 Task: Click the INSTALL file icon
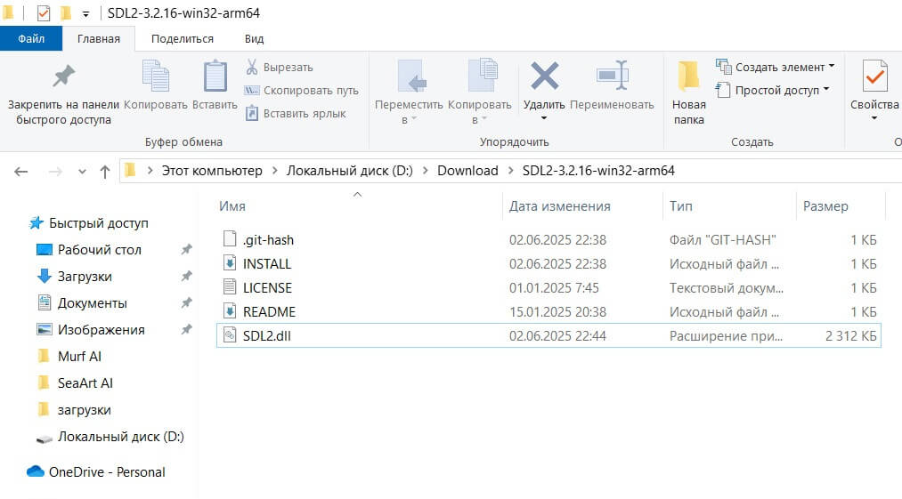click(230, 263)
